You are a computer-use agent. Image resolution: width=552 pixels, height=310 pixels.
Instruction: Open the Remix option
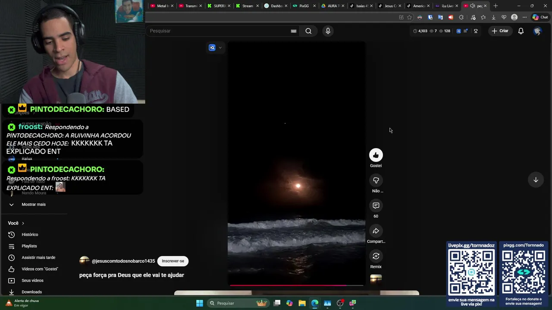pos(376,256)
